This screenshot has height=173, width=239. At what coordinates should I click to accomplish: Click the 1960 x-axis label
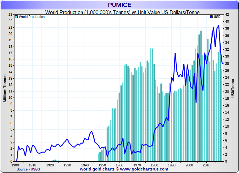pyautogui.click(x=119, y=165)
